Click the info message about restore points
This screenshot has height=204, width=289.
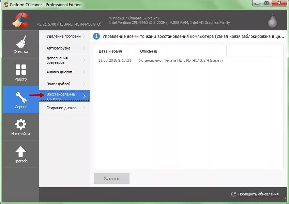tap(193, 37)
